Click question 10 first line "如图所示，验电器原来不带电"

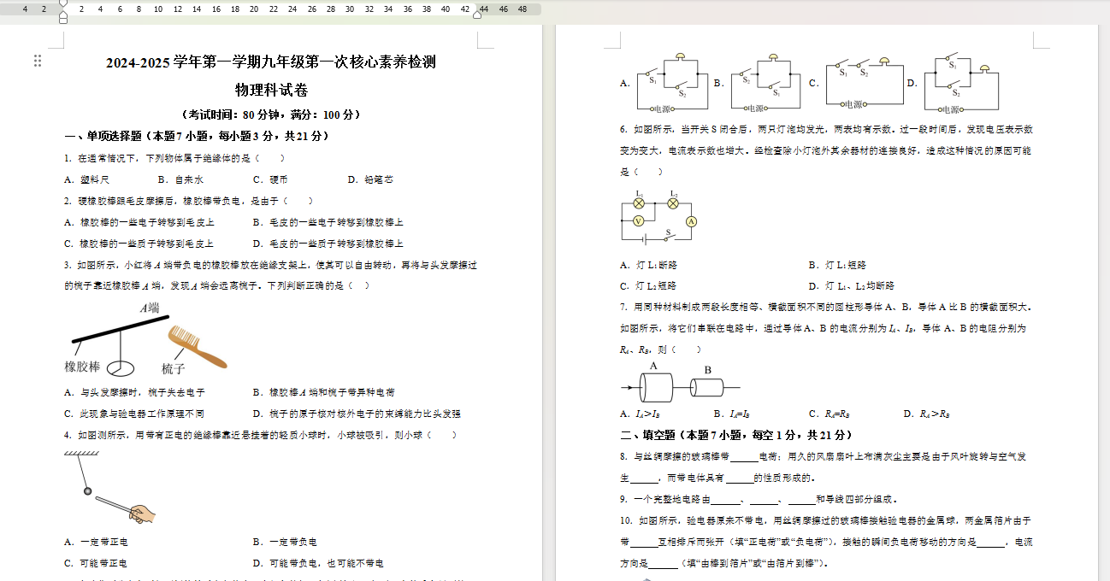[x=702, y=520]
